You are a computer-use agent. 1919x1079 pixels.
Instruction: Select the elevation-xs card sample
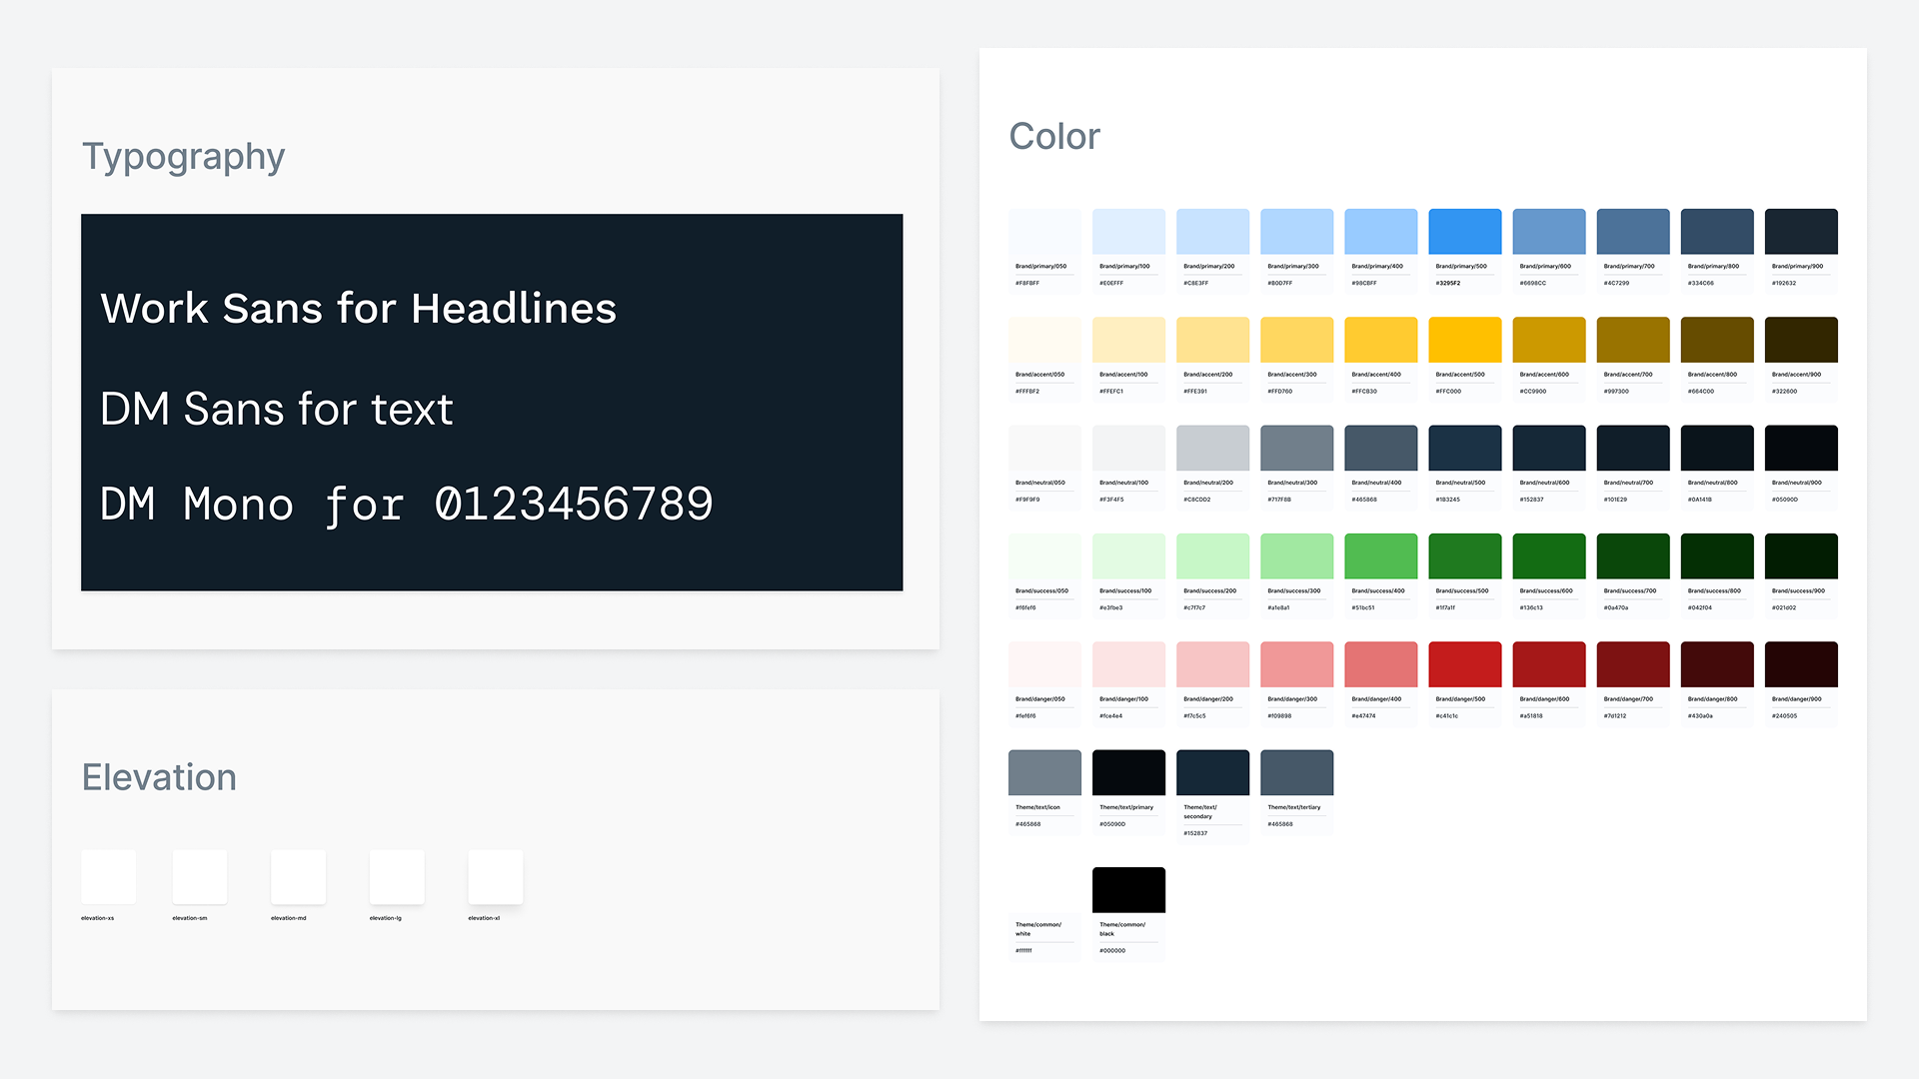[109, 877]
